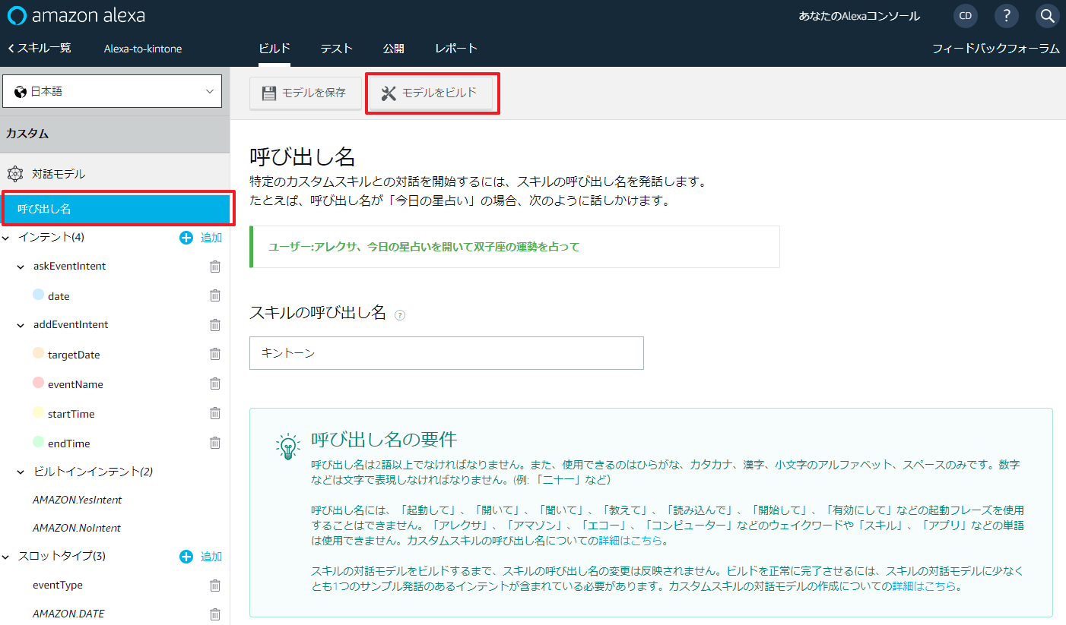Click the amazon alexa logo
Image resolution: width=1066 pixels, height=625 pixels.
76,15
